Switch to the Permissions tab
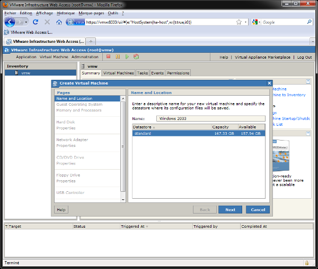This screenshot has height=269, width=318. click(178, 73)
